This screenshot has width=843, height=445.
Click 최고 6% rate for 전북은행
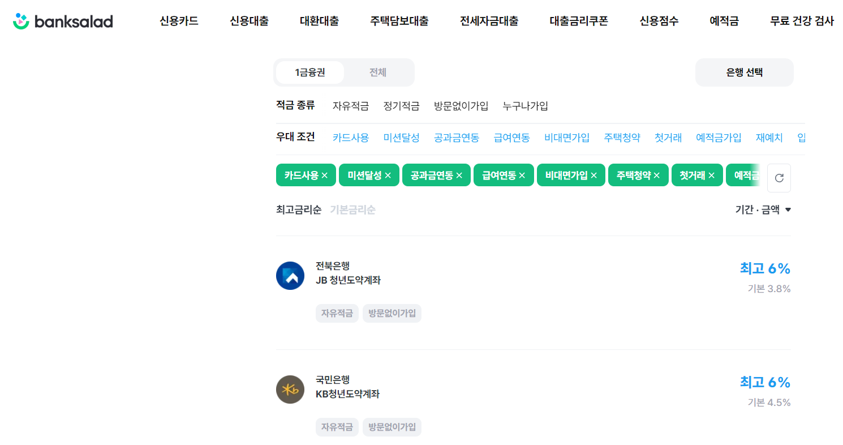[x=765, y=268]
